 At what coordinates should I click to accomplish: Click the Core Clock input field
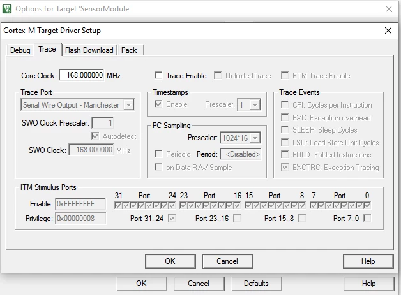82,75
